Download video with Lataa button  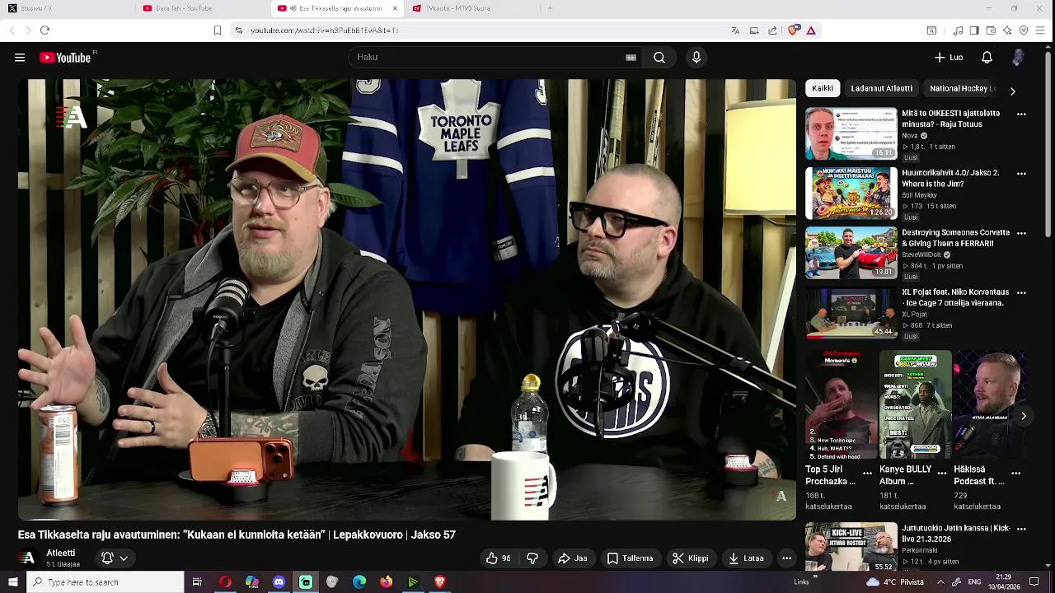tap(746, 558)
